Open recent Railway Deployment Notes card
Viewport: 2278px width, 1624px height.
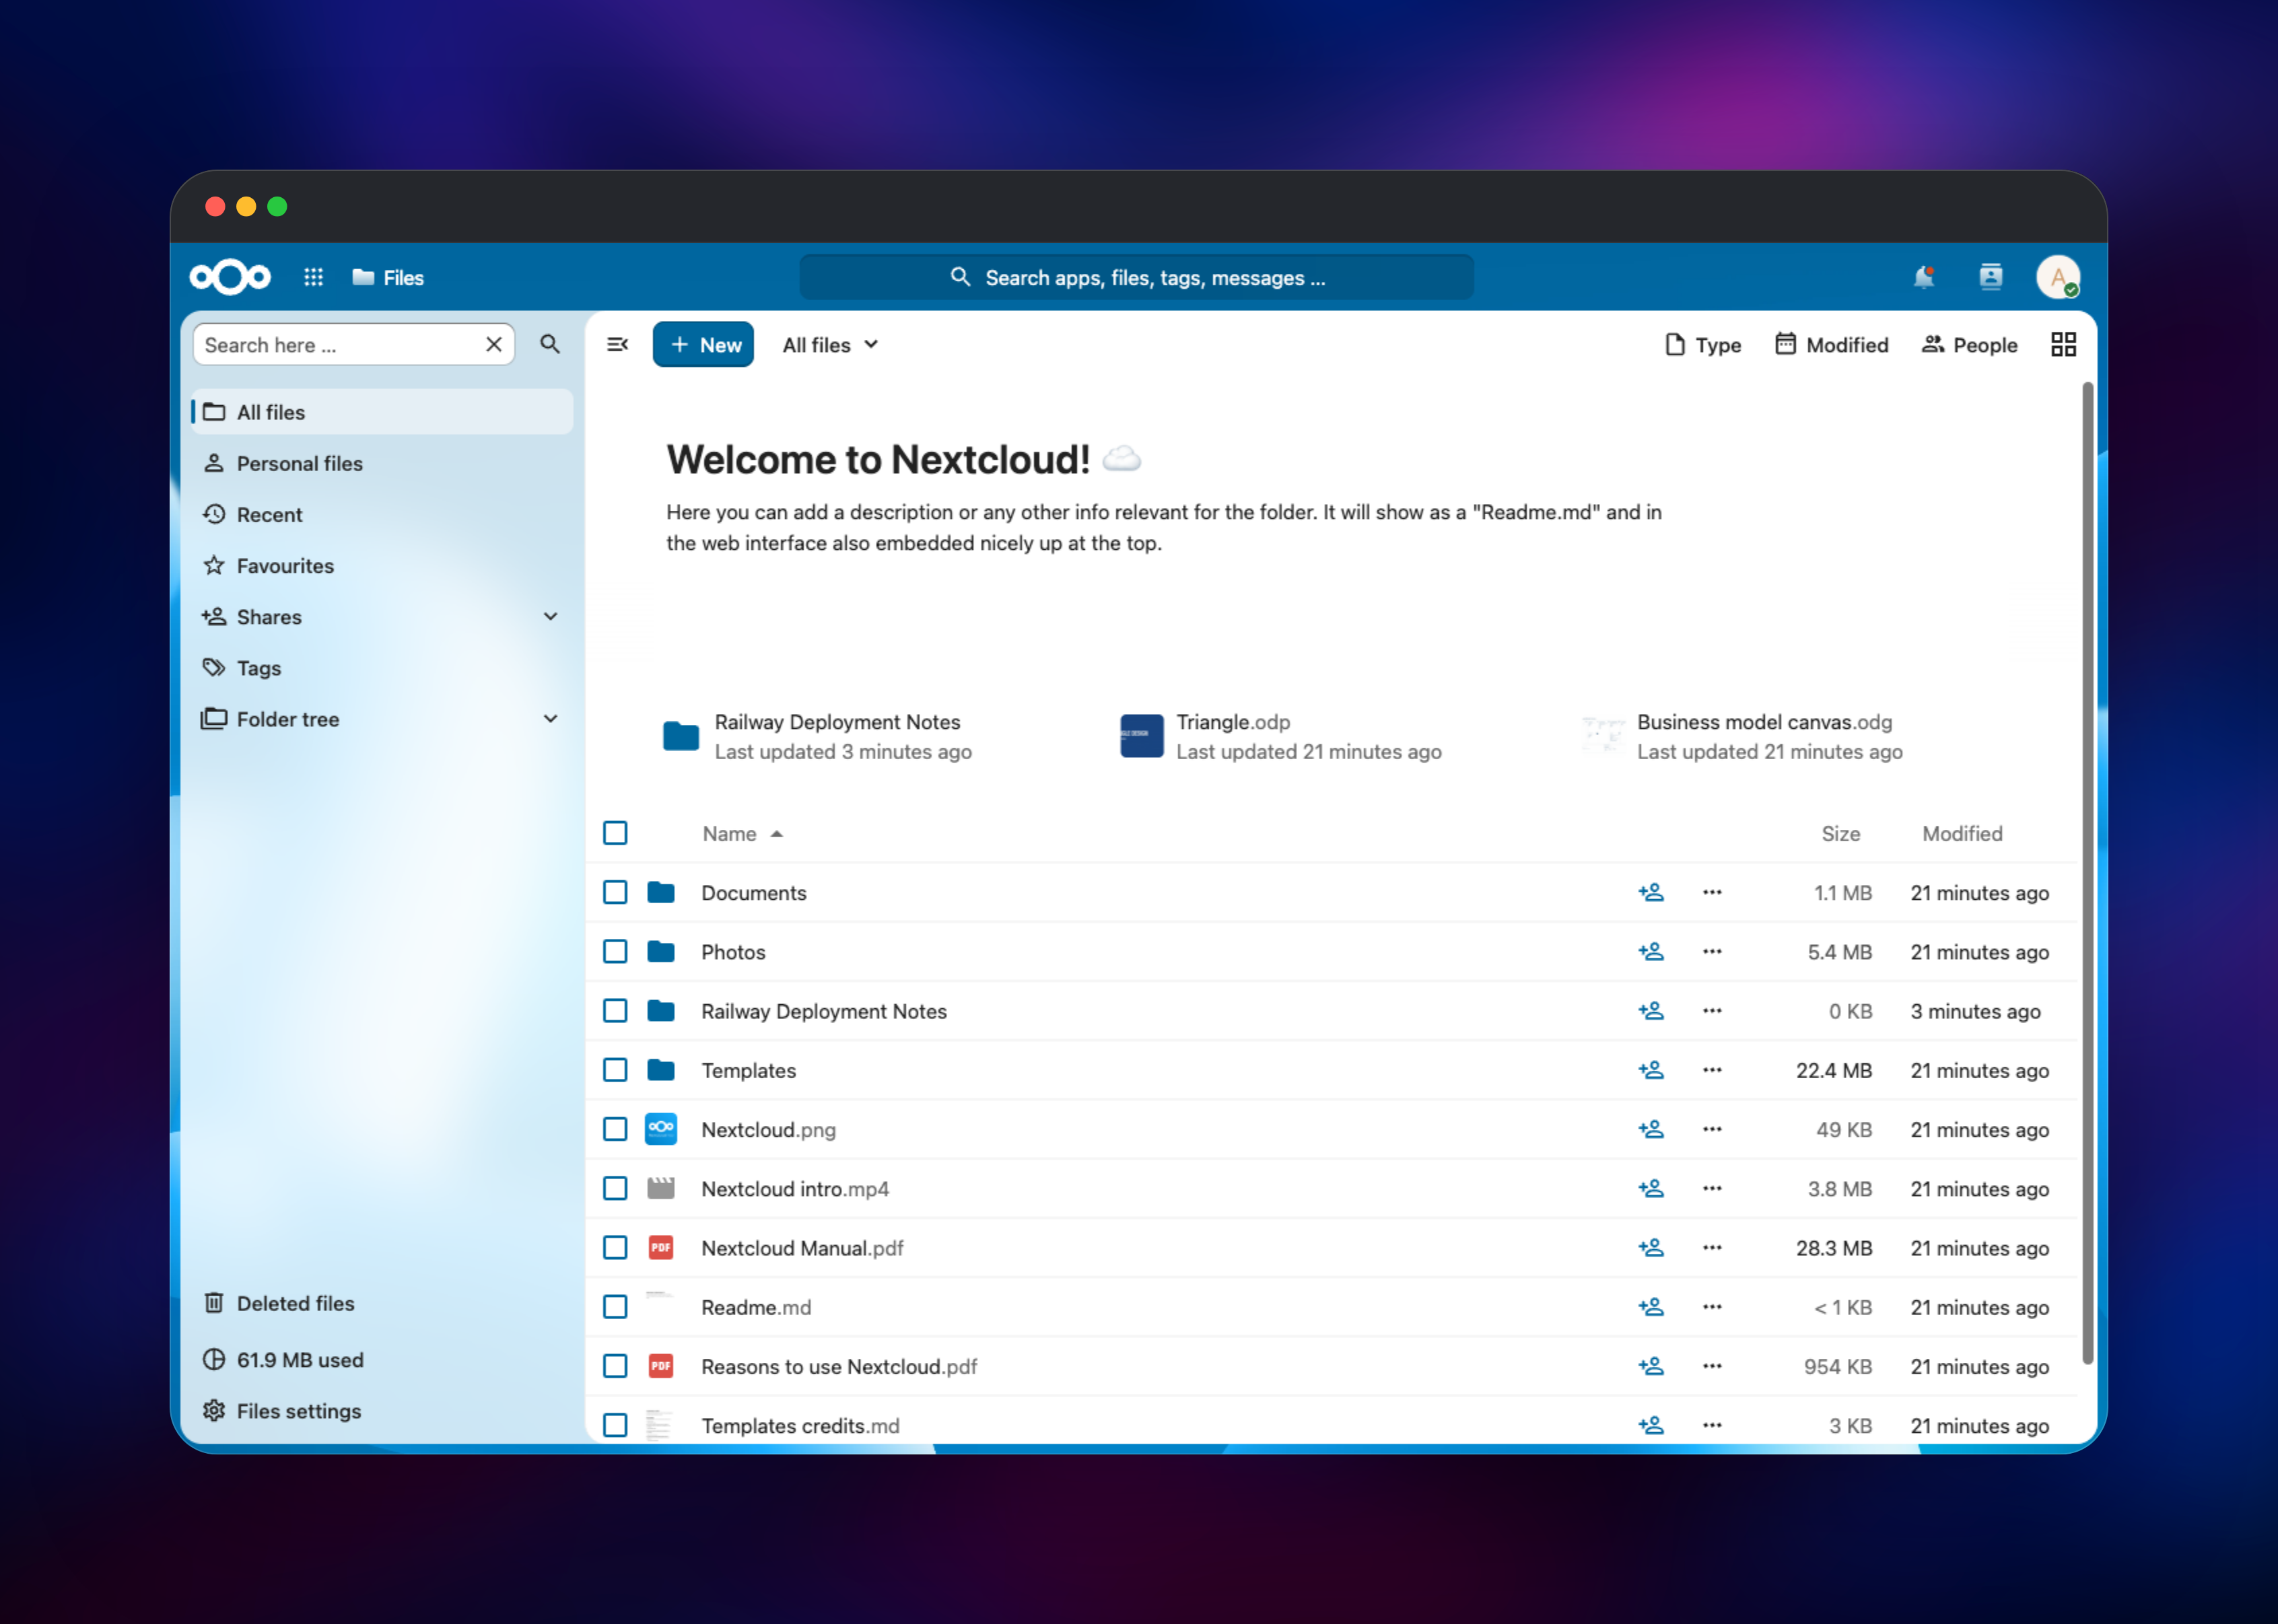[x=817, y=736]
